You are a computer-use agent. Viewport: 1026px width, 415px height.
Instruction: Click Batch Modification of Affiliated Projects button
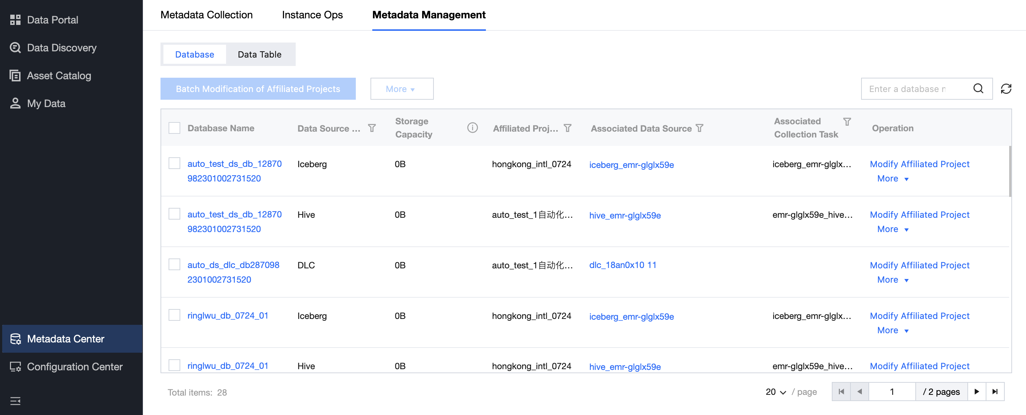(258, 88)
